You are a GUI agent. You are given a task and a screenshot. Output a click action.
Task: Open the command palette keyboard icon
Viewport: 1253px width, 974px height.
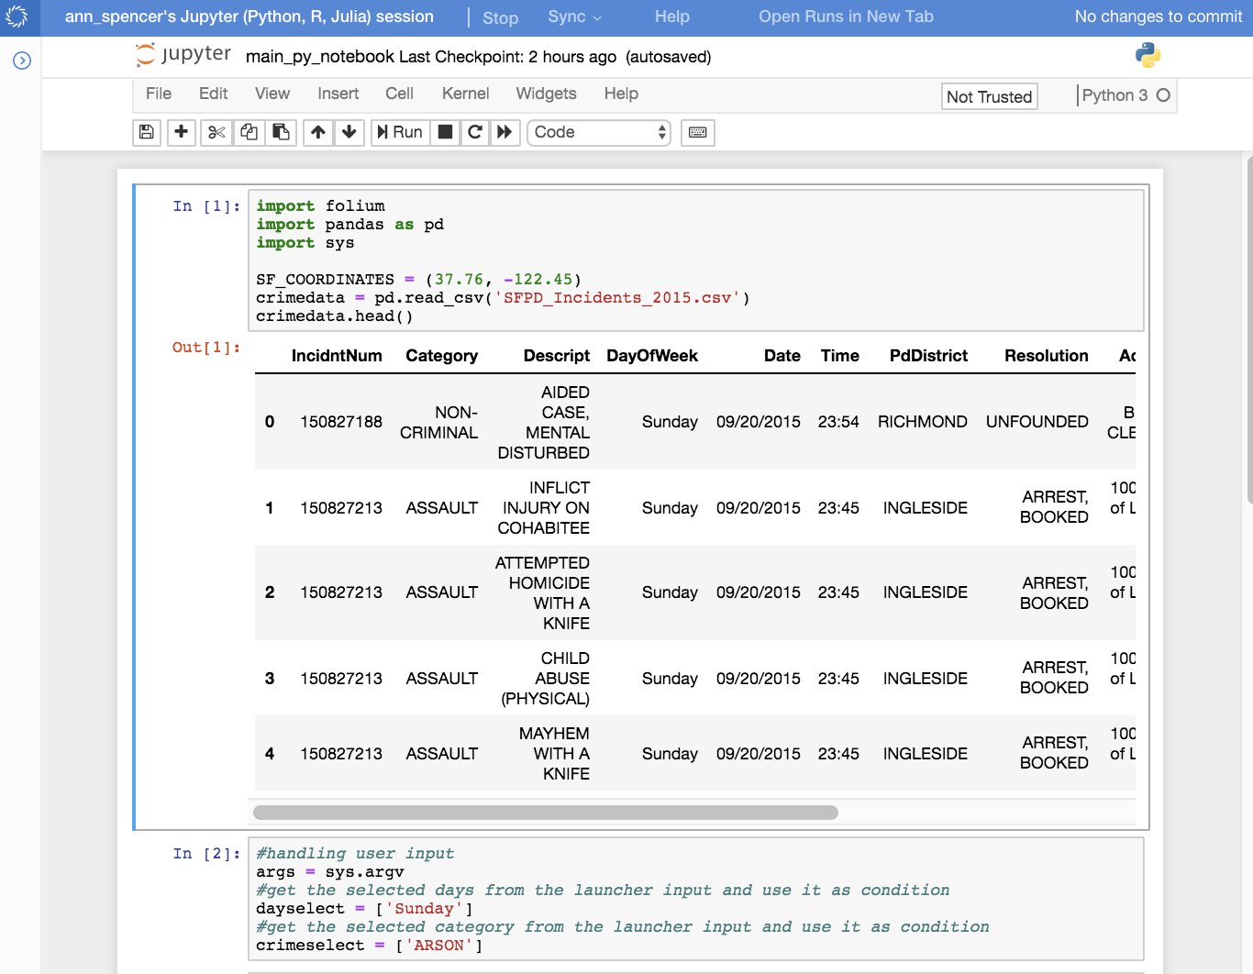(697, 132)
